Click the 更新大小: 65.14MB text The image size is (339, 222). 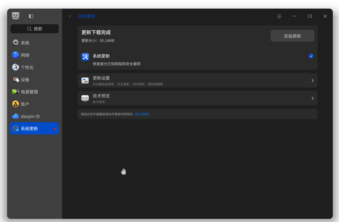[x=98, y=41]
